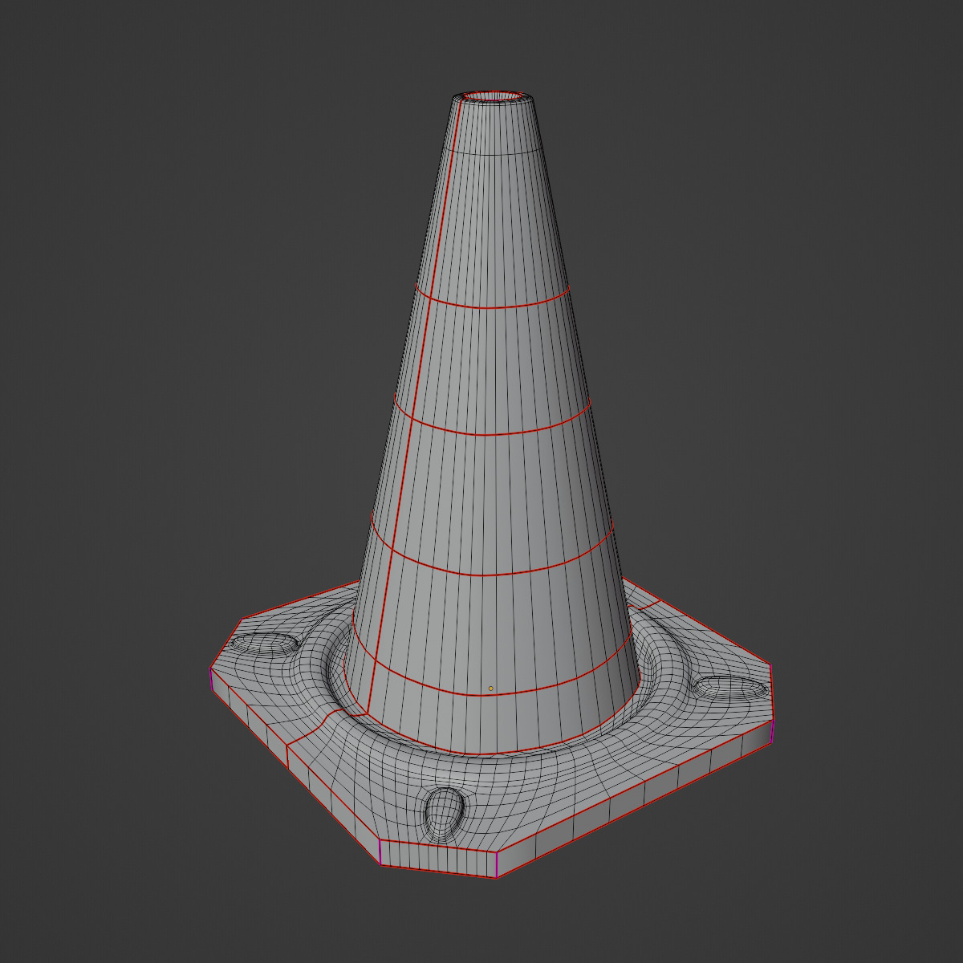This screenshot has height=963, width=963.
Task: Click the orange origin dot on the cone
Action: pyautogui.click(x=490, y=689)
